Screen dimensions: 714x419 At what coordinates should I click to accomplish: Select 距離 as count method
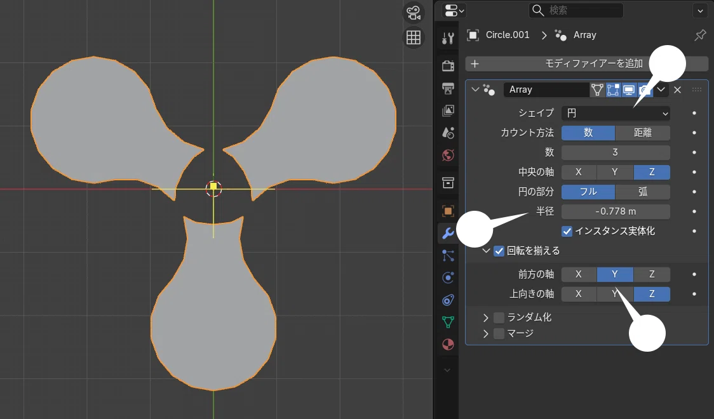coord(642,133)
